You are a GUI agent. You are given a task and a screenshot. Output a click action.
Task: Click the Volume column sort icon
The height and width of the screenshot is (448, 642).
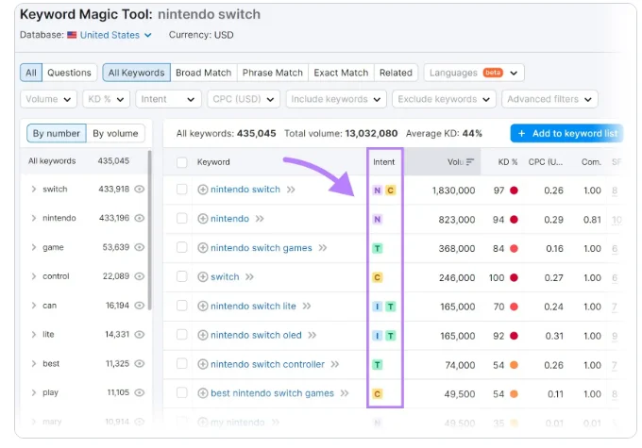(470, 162)
